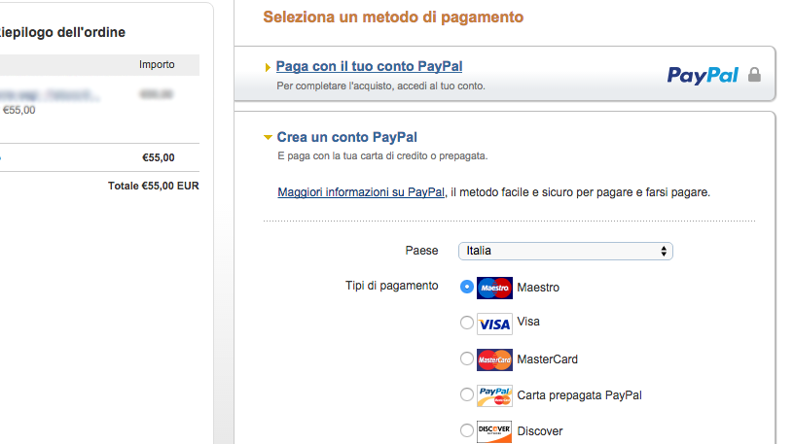Click the 'Importo' column header

[x=157, y=65]
